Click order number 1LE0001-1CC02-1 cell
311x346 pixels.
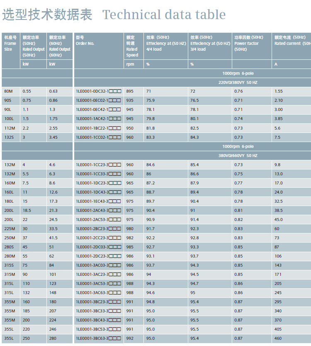coord(99,137)
